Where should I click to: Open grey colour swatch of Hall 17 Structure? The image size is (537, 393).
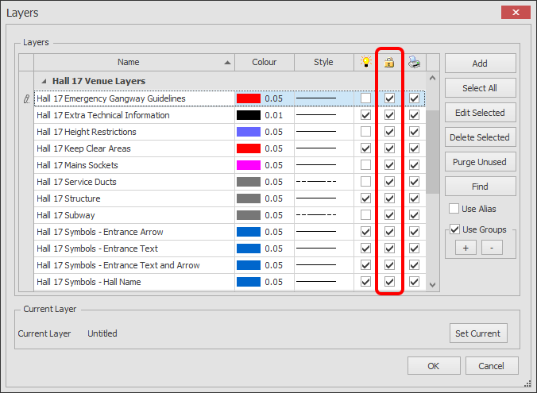click(x=249, y=198)
